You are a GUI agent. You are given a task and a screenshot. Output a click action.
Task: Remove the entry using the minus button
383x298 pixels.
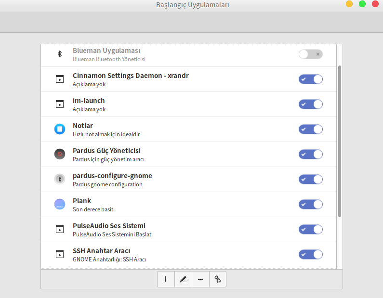pyautogui.click(x=200, y=279)
